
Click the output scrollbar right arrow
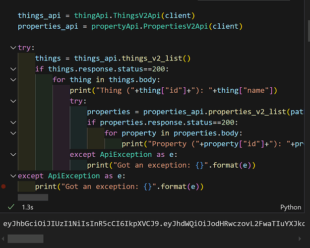(x=300, y=239)
